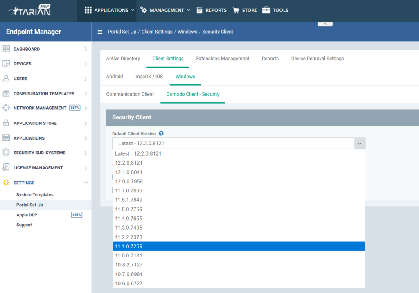The height and width of the screenshot is (293, 419).
Task: Click the Tools briefcase icon
Action: tap(266, 10)
